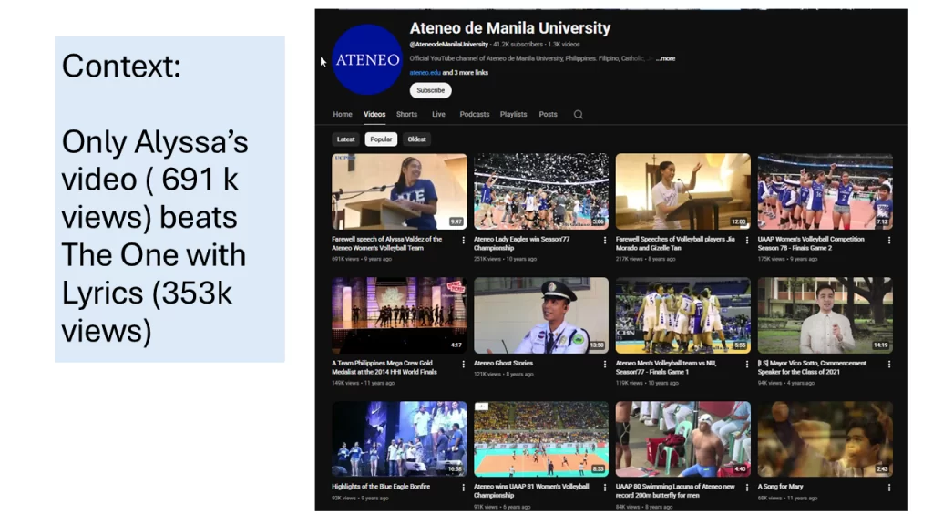Switch to the Shorts tab

tap(406, 115)
